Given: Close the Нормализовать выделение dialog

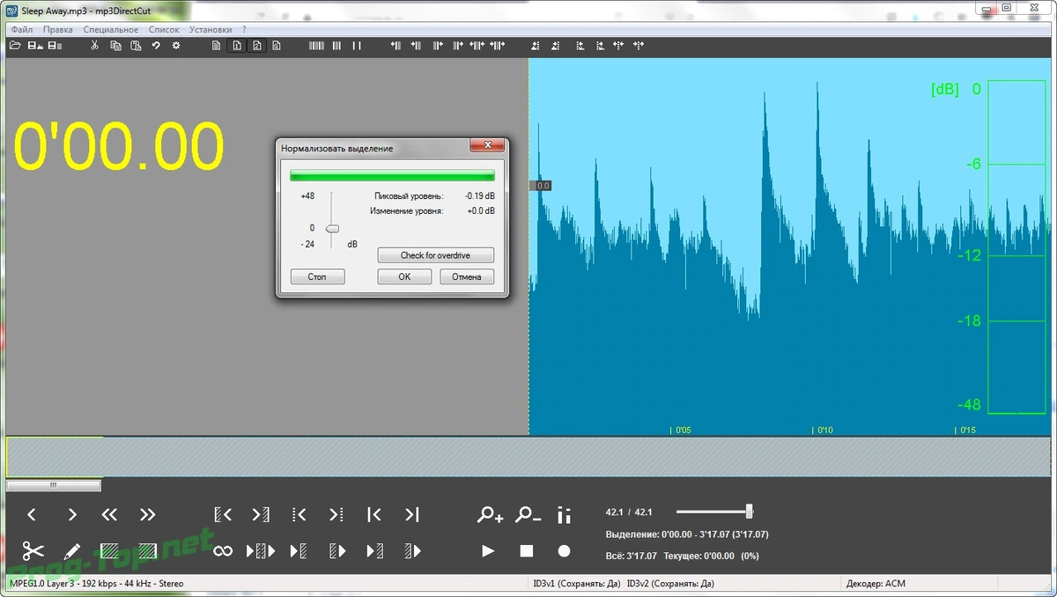Looking at the screenshot, I should 487,146.
